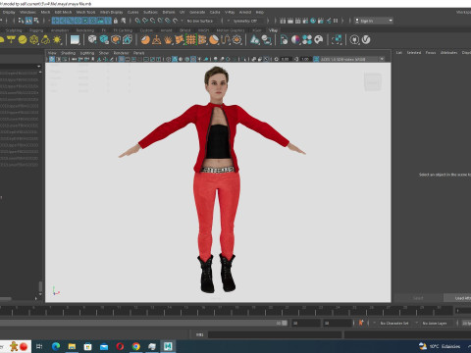Open the Help menu
This screenshot has width=471, height=353.
pyautogui.click(x=260, y=12)
